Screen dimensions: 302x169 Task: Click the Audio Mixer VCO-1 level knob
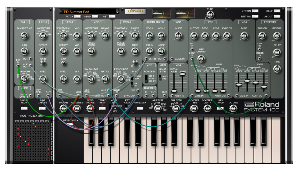click(149, 36)
